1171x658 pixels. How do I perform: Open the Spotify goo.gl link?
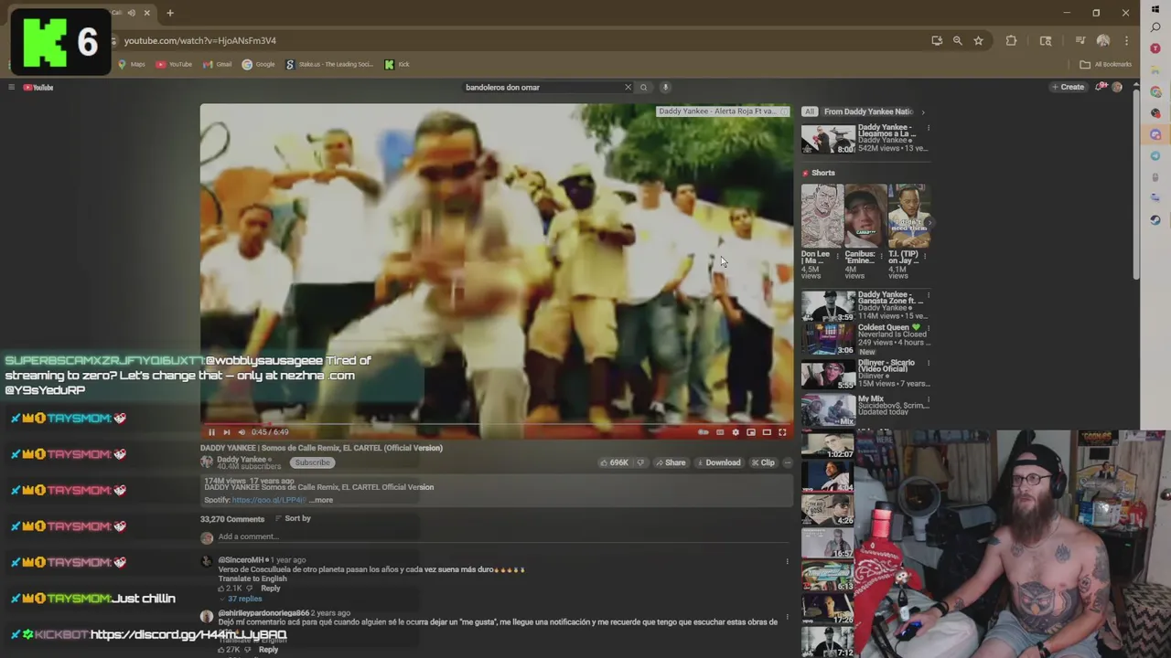[268, 500]
